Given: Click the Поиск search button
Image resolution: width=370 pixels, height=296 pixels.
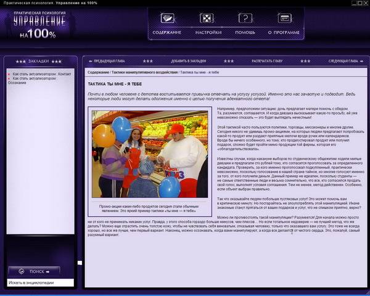Looking at the screenshot, I should point(39,271).
